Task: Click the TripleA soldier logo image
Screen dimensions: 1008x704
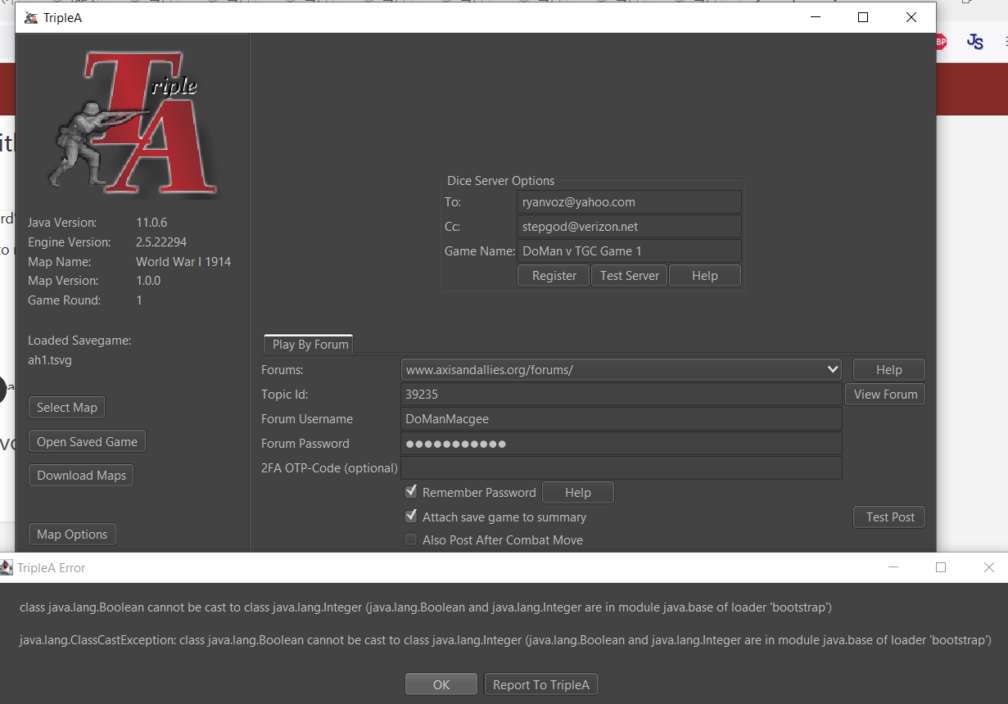Action: click(x=134, y=123)
